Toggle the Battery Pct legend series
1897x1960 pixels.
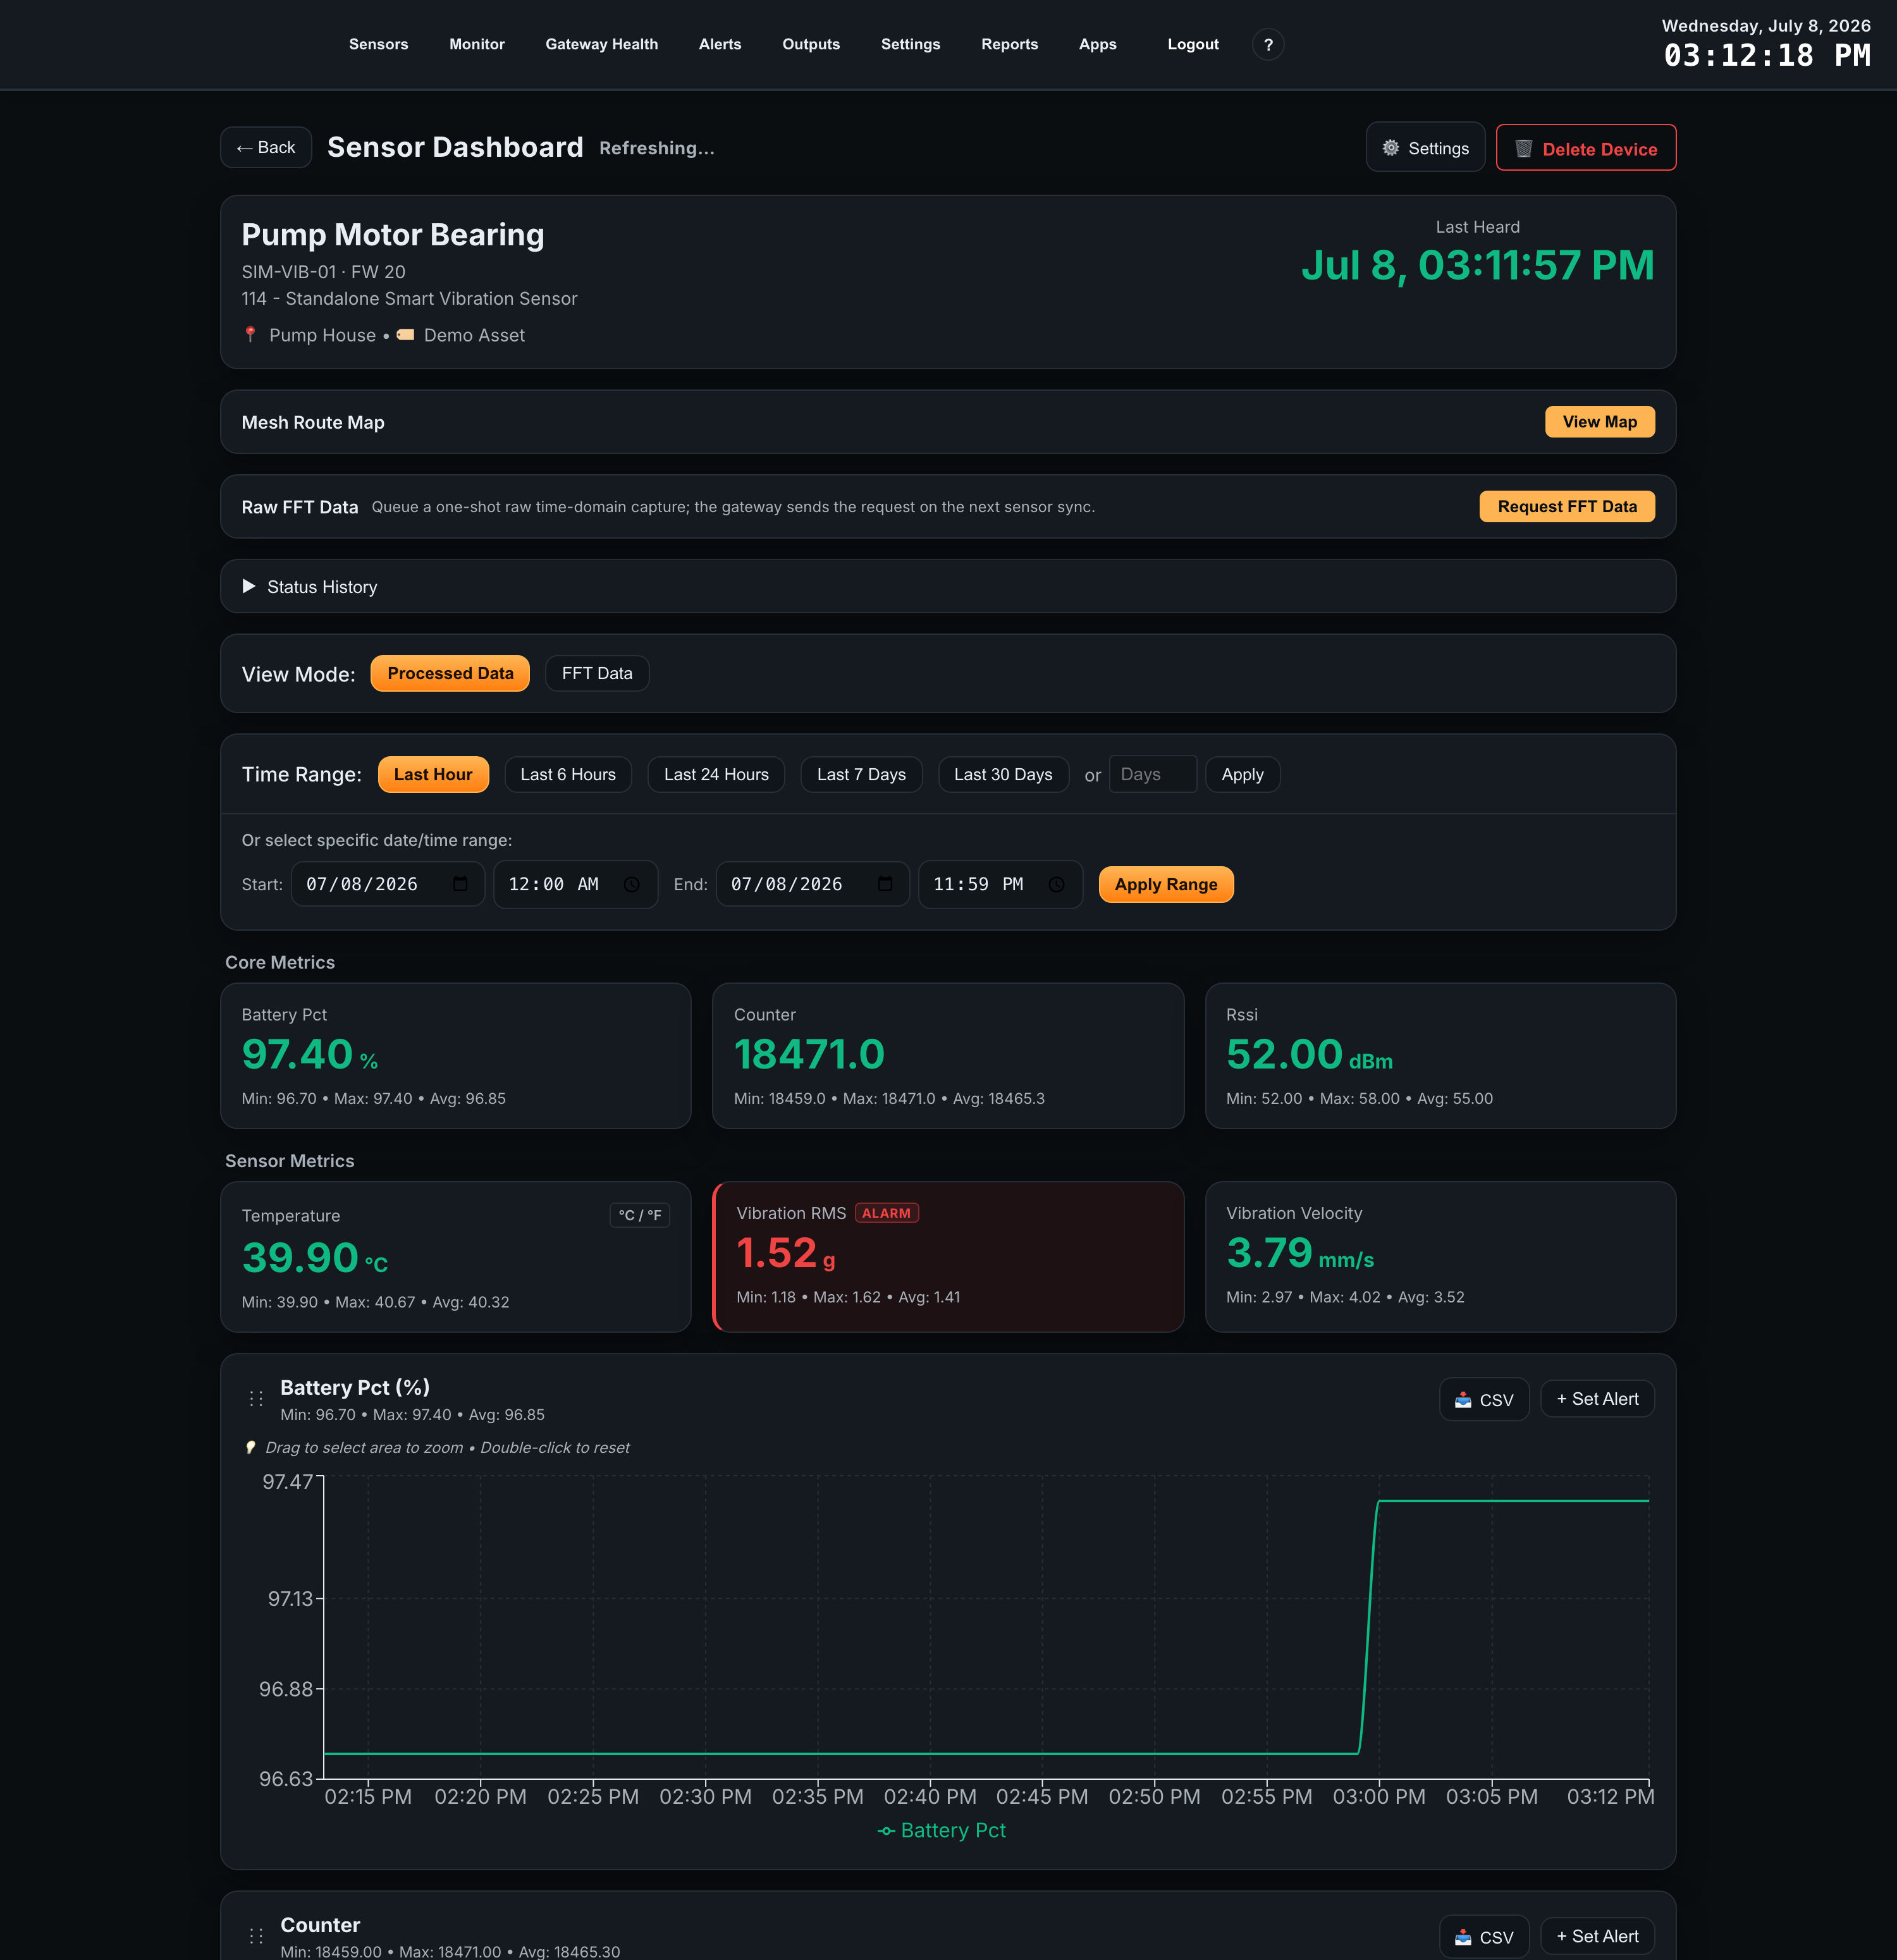pyautogui.click(x=941, y=1830)
